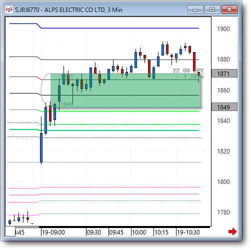Screen dimensions: 251x250
Task: Click the 09:30 time axis label
Action: 94,232
